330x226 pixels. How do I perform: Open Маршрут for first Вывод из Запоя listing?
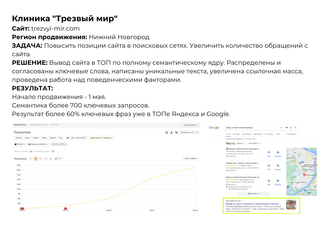[278, 154]
